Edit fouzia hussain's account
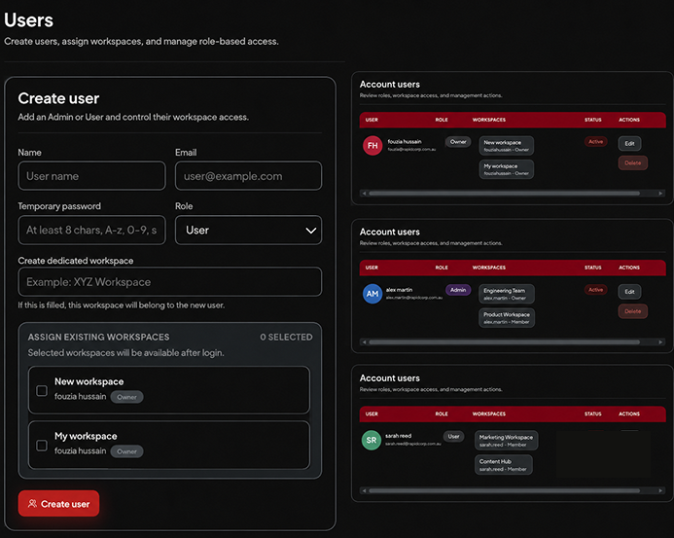Image resolution: width=674 pixels, height=538 pixels. pyautogui.click(x=629, y=144)
